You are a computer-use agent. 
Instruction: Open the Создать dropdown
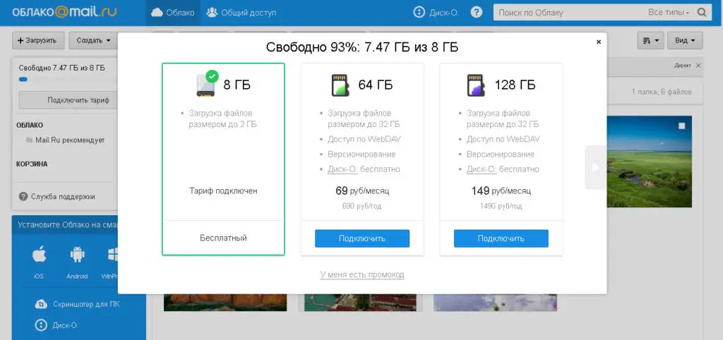point(93,40)
